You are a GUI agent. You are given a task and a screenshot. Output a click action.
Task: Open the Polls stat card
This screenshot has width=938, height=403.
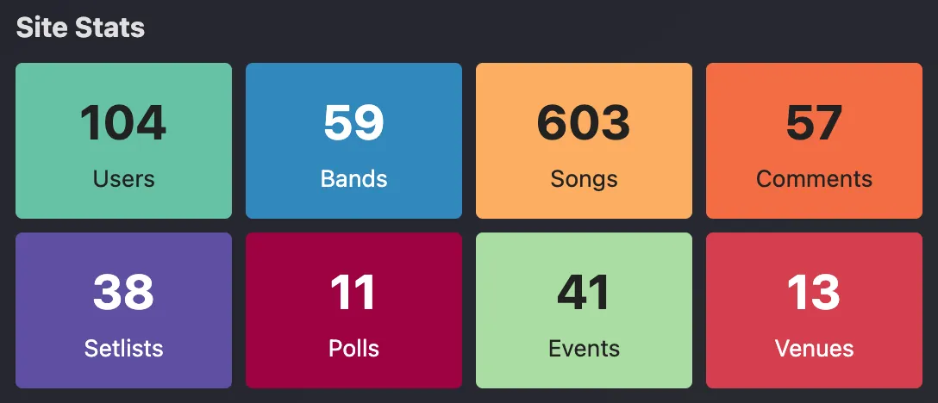pos(353,310)
